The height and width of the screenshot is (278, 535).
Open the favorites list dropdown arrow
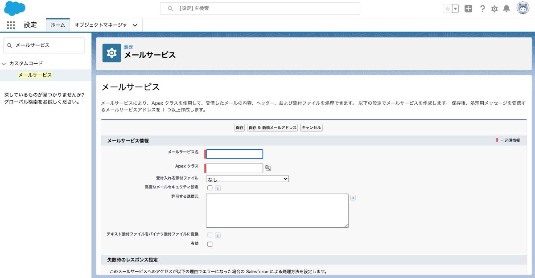[455, 8]
